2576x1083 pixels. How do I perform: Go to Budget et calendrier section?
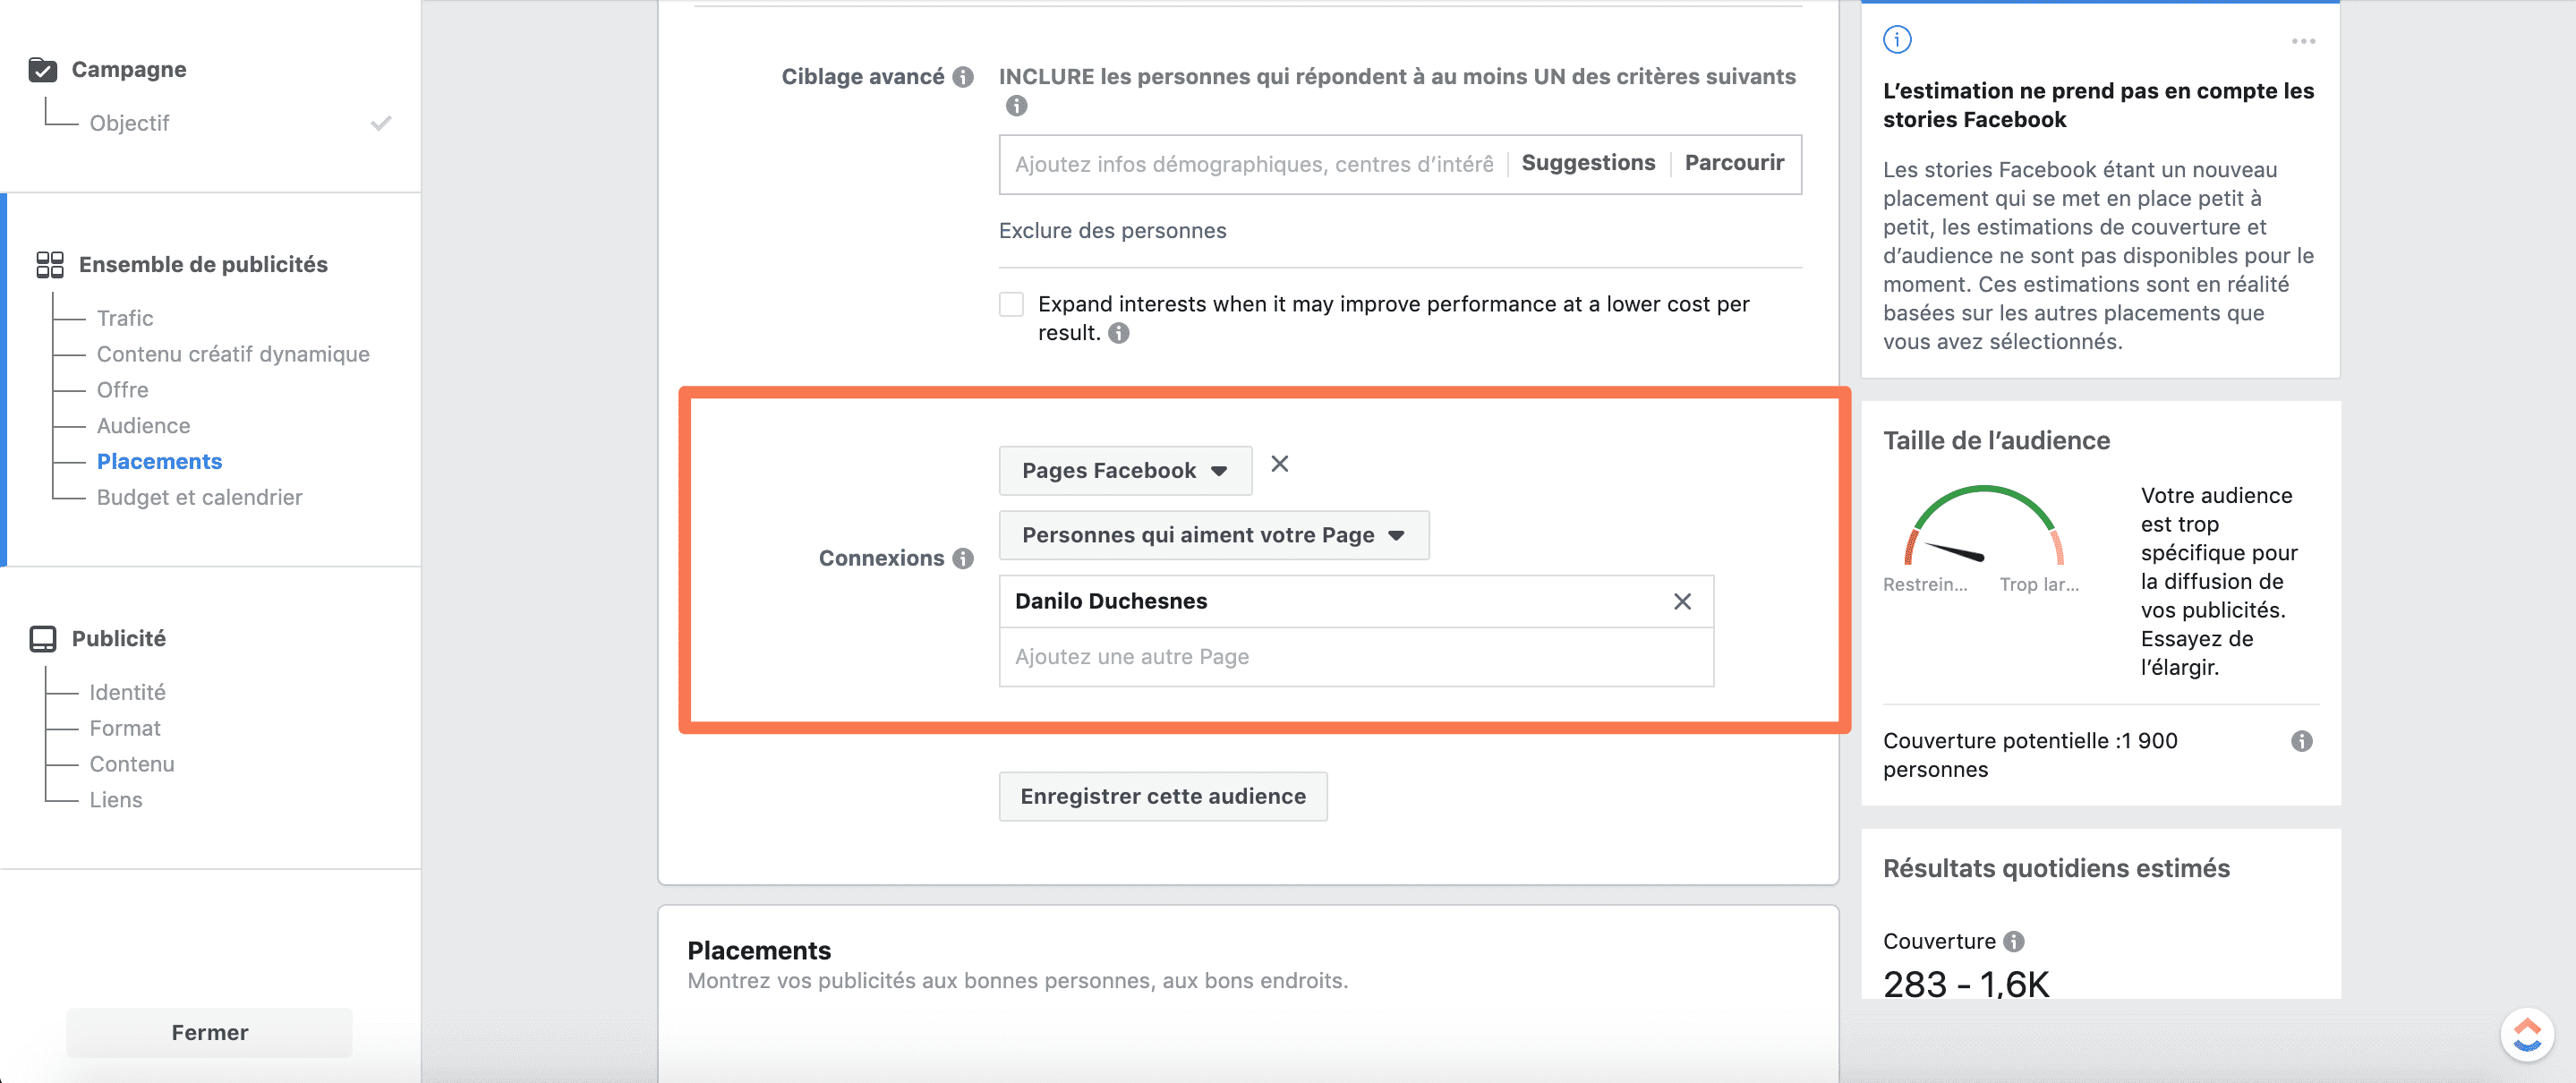click(x=199, y=497)
